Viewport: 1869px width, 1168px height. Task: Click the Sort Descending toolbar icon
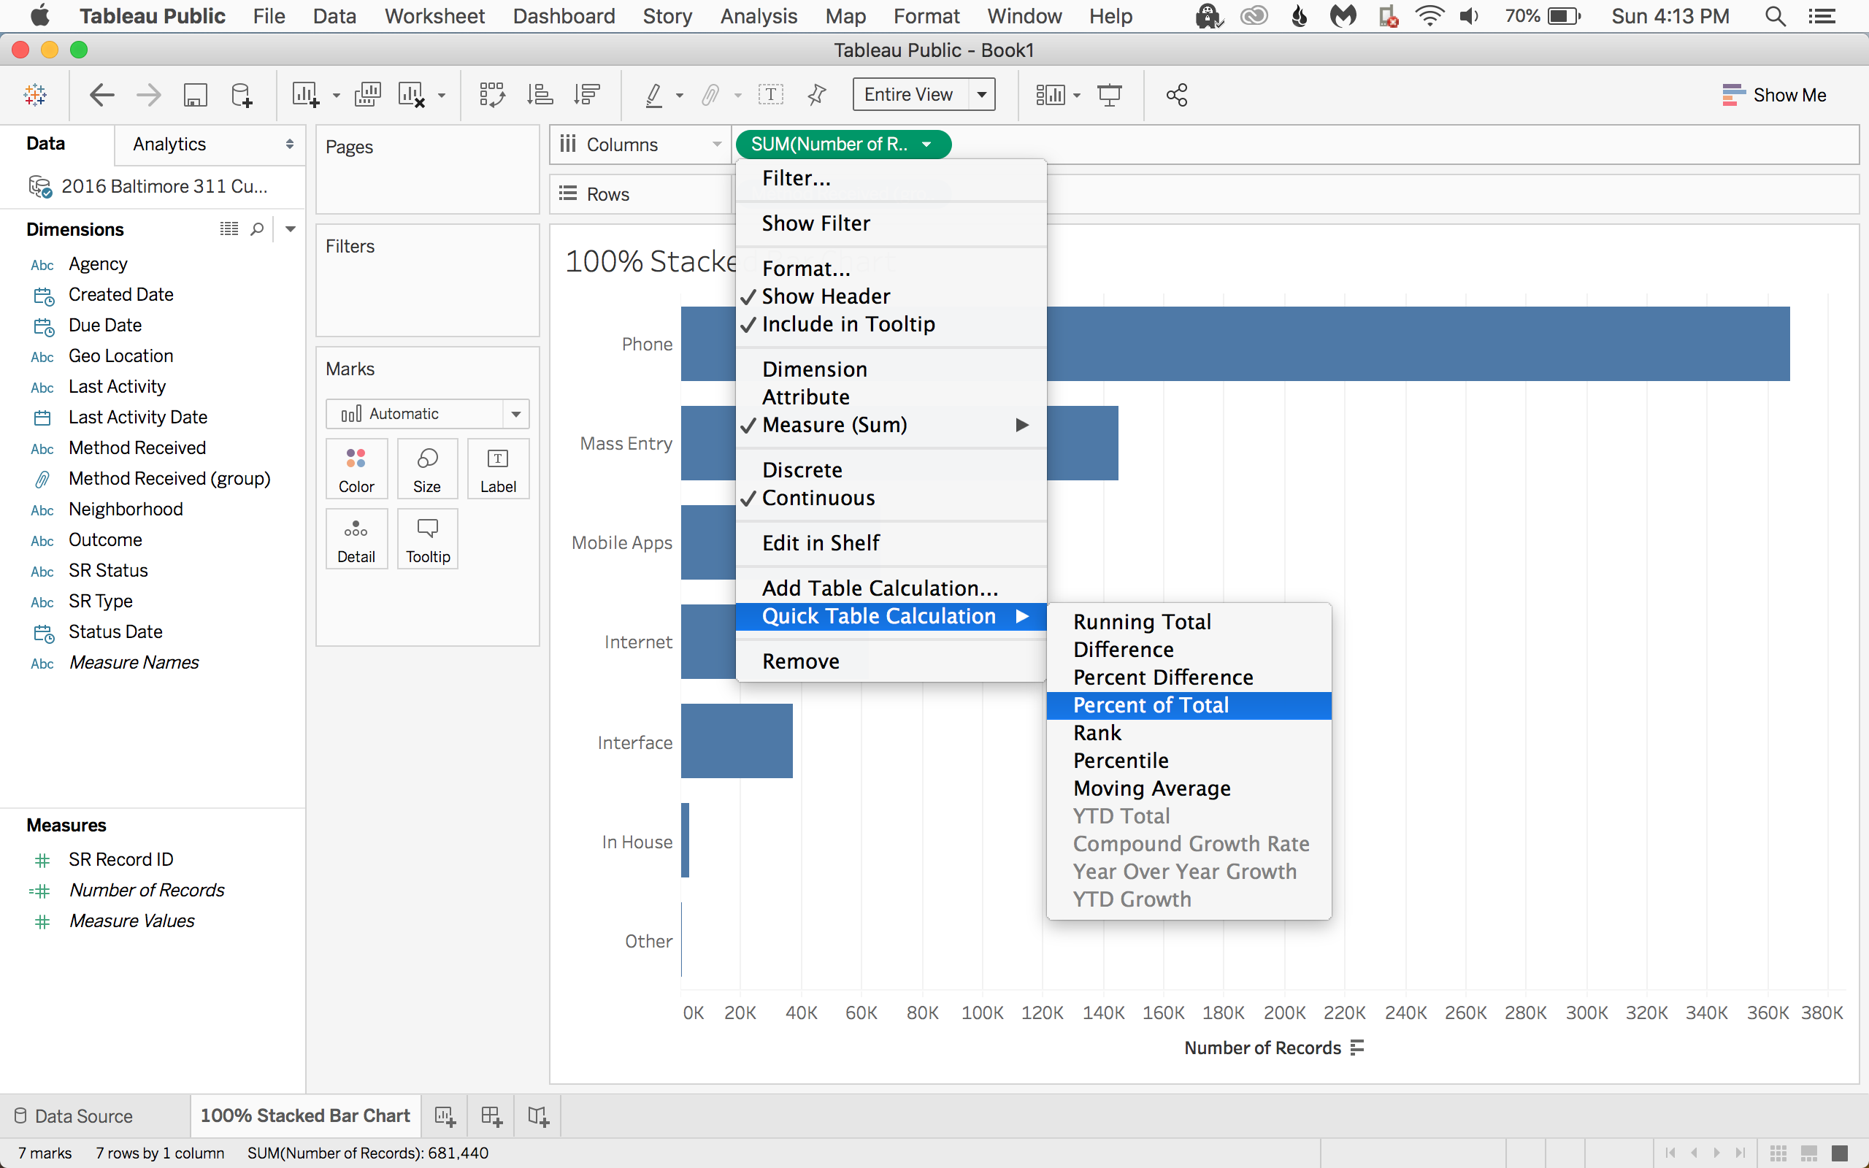pos(587,95)
